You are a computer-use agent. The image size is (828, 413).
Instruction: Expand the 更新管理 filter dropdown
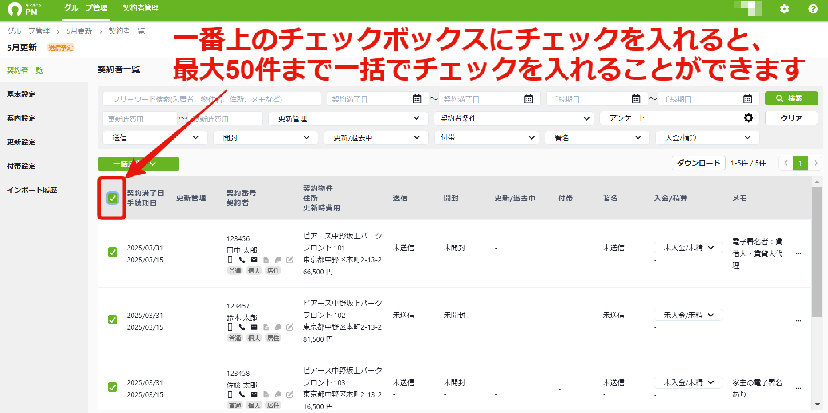click(x=348, y=118)
